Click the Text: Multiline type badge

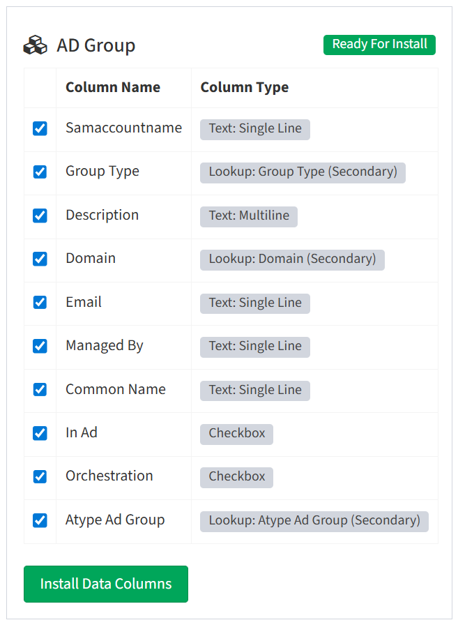(x=249, y=216)
